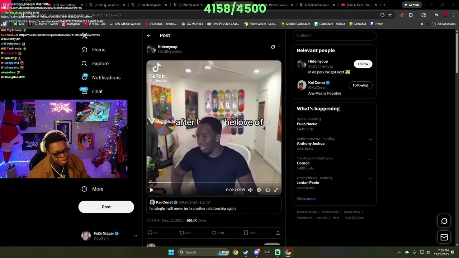Expand hidden bookmarks bar overflow chevron
The height and width of the screenshot is (258, 459).
coord(422,24)
